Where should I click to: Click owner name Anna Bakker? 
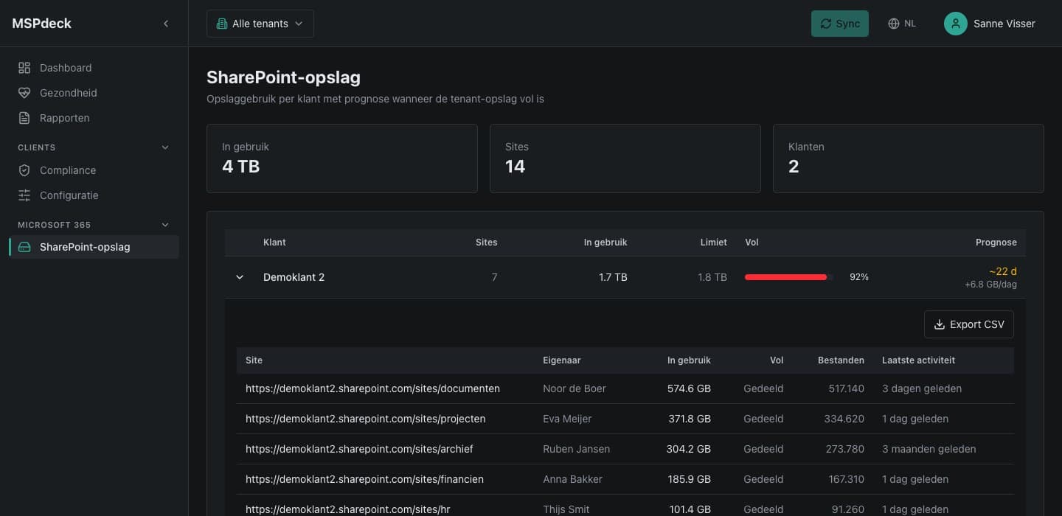pyautogui.click(x=572, y=479)
